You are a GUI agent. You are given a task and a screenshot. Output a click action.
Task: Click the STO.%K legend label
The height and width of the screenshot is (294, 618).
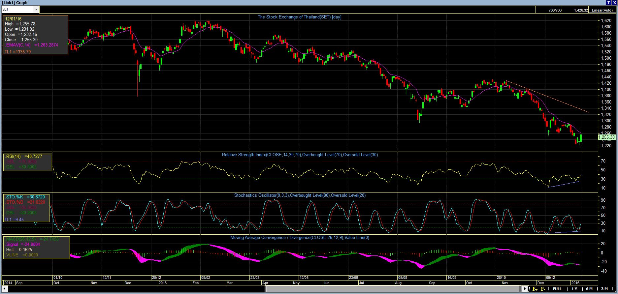[x=16, y=197]
